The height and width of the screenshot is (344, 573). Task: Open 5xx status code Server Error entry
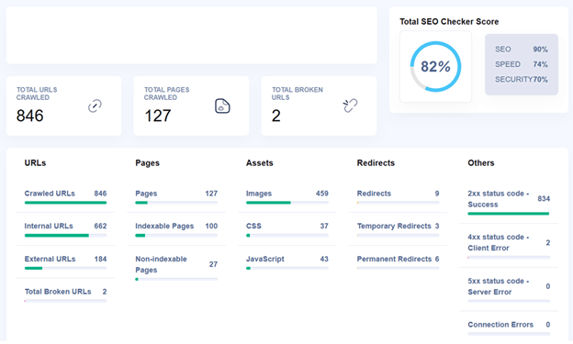[499, 286]
